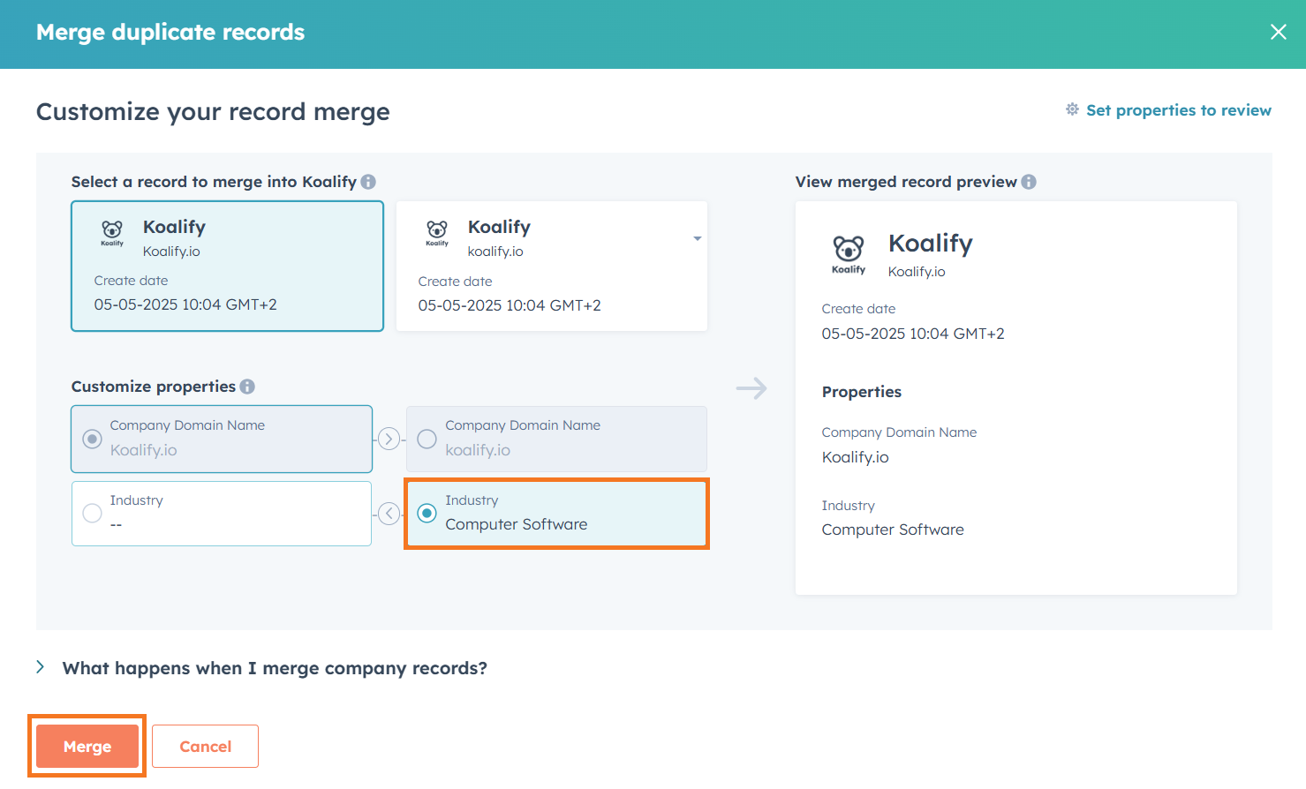Open the Set properties to review gear icon
Viewport: 1306px width, 789px height.
pos(1071,109)
